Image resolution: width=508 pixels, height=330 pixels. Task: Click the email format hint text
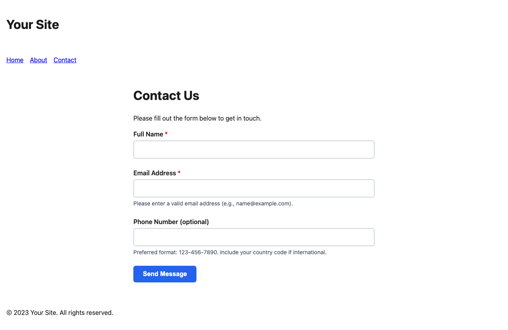[x=213, y=203]
